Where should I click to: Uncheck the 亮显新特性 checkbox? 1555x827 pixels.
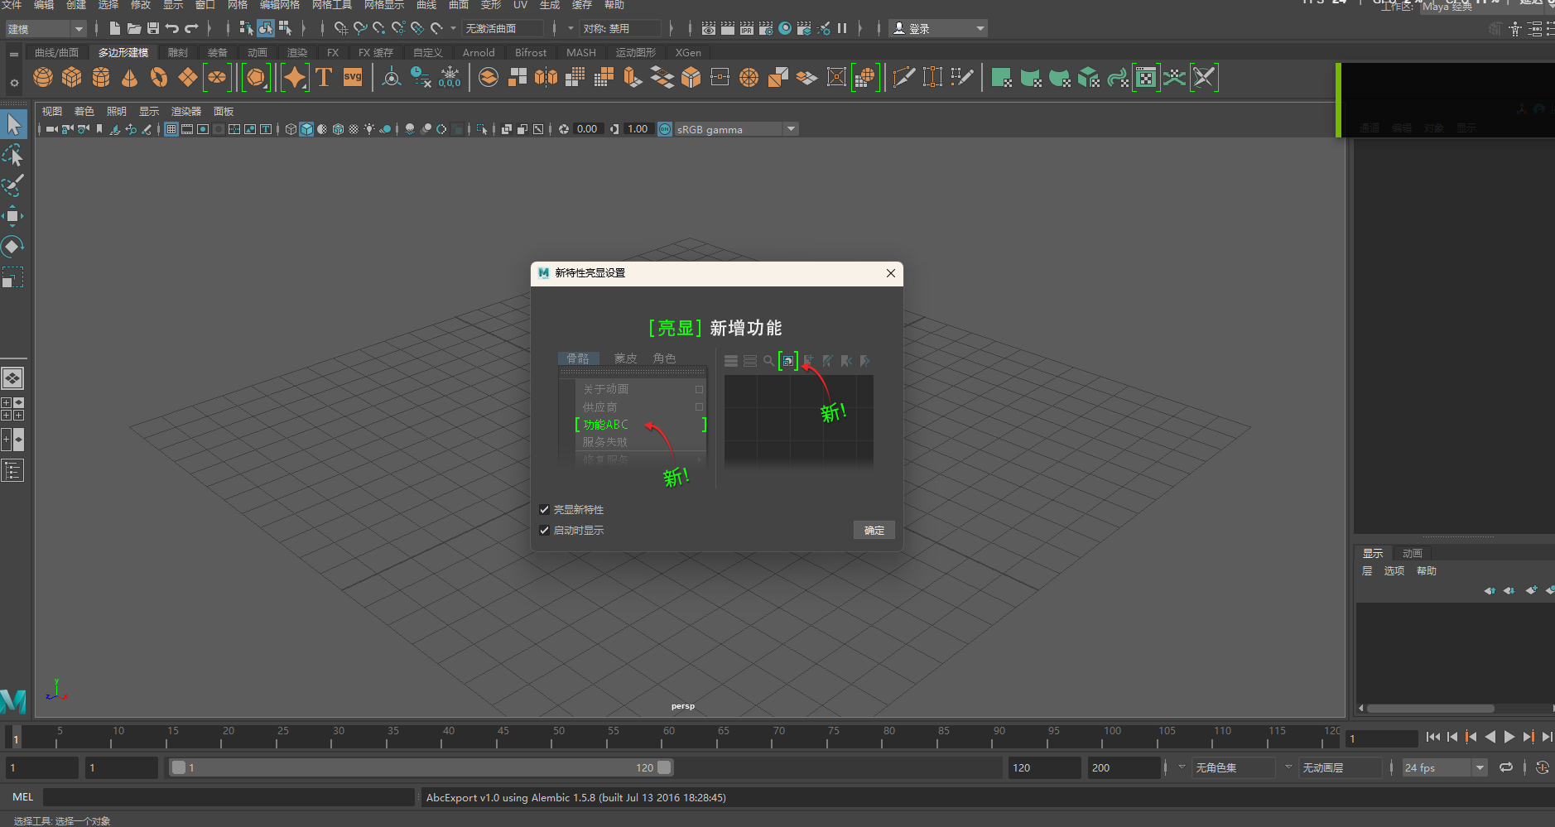coord(545,509)
